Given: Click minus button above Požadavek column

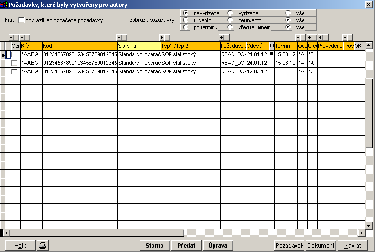Looking at the screenshot, I should 227,37.
